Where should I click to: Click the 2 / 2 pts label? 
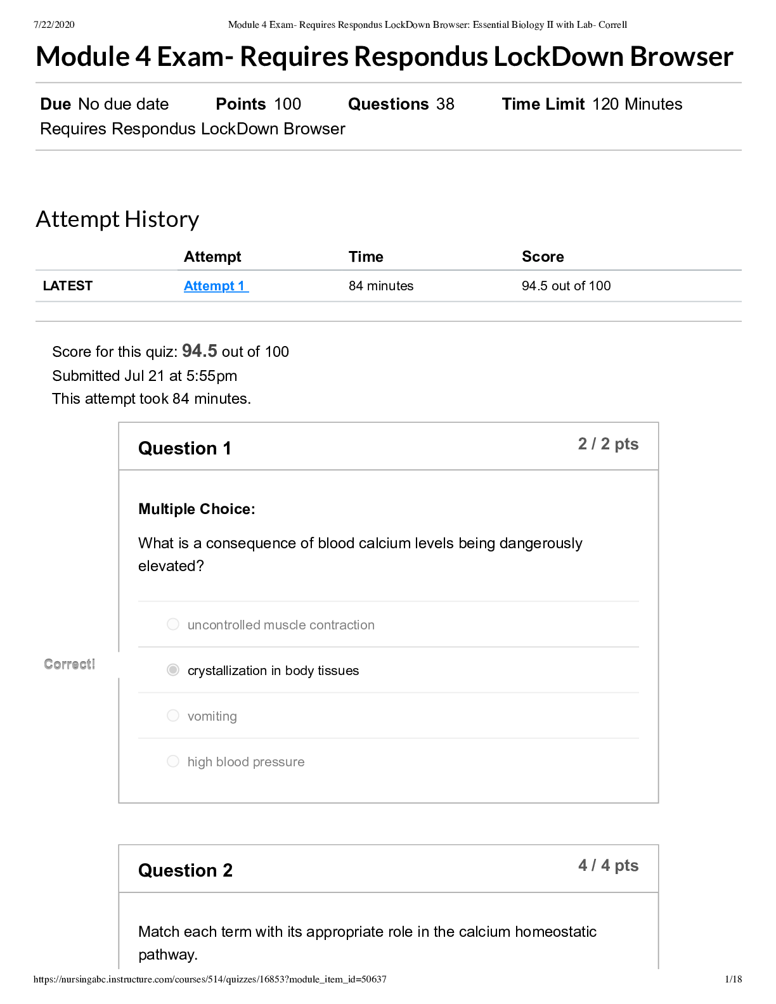point(608,444)
